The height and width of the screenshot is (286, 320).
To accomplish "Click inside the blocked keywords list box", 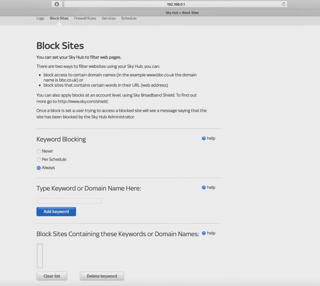I will [x=40, y=256].
